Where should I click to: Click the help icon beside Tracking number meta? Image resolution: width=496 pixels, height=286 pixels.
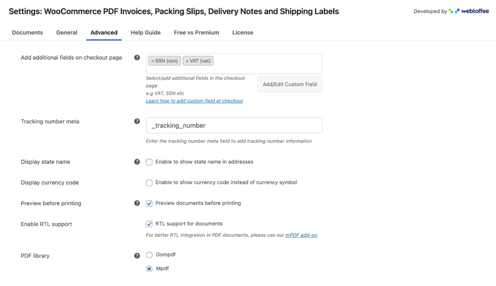click(137, 121)
